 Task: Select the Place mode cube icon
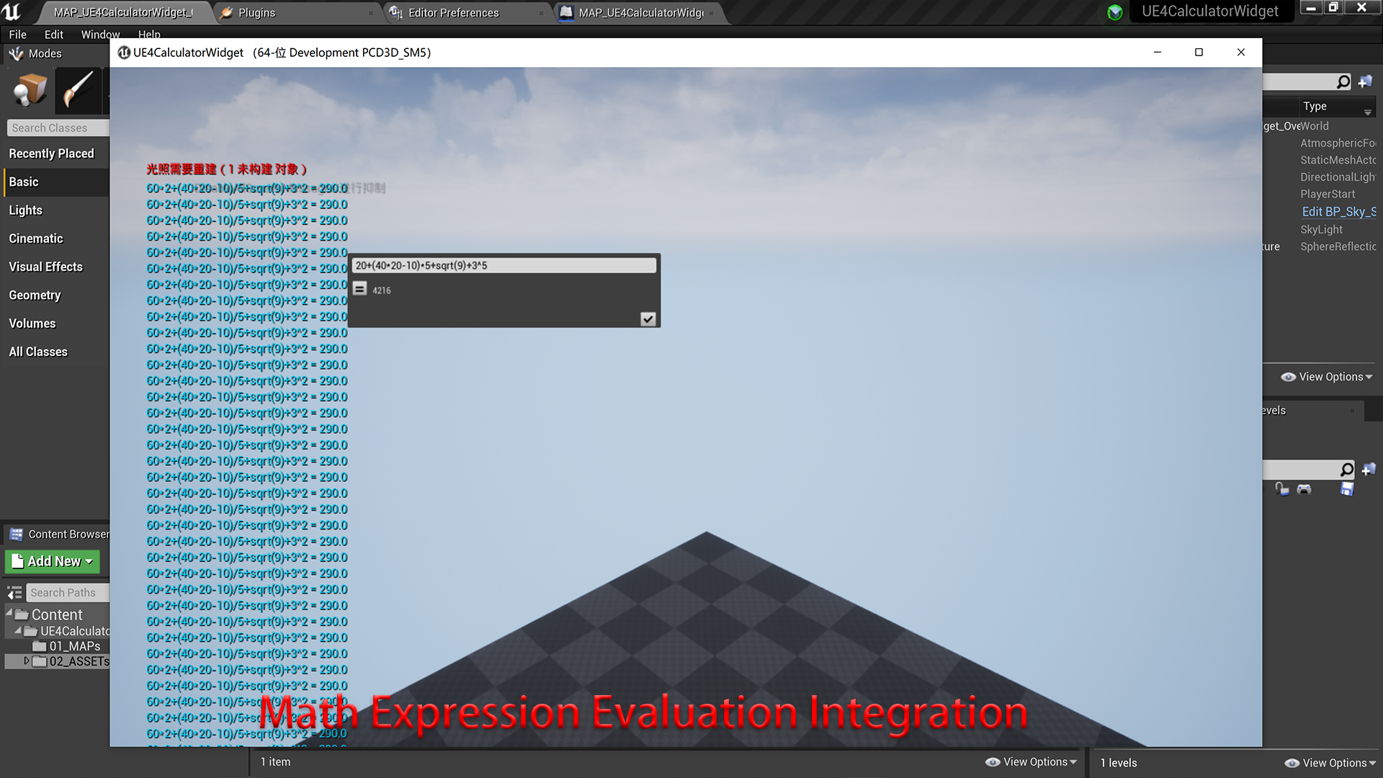(29, 91)
